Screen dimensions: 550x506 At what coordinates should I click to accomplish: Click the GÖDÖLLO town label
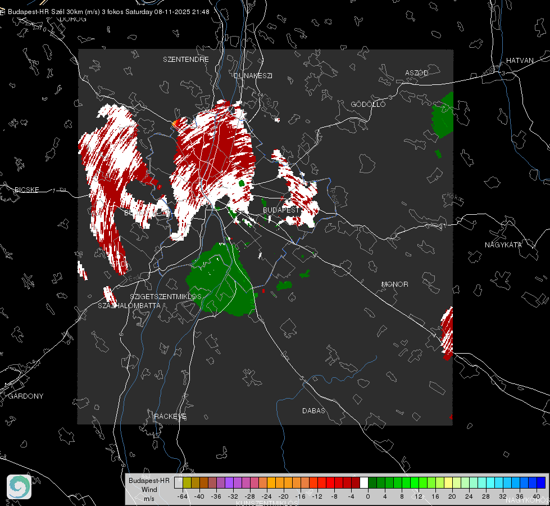pos(368,104)
